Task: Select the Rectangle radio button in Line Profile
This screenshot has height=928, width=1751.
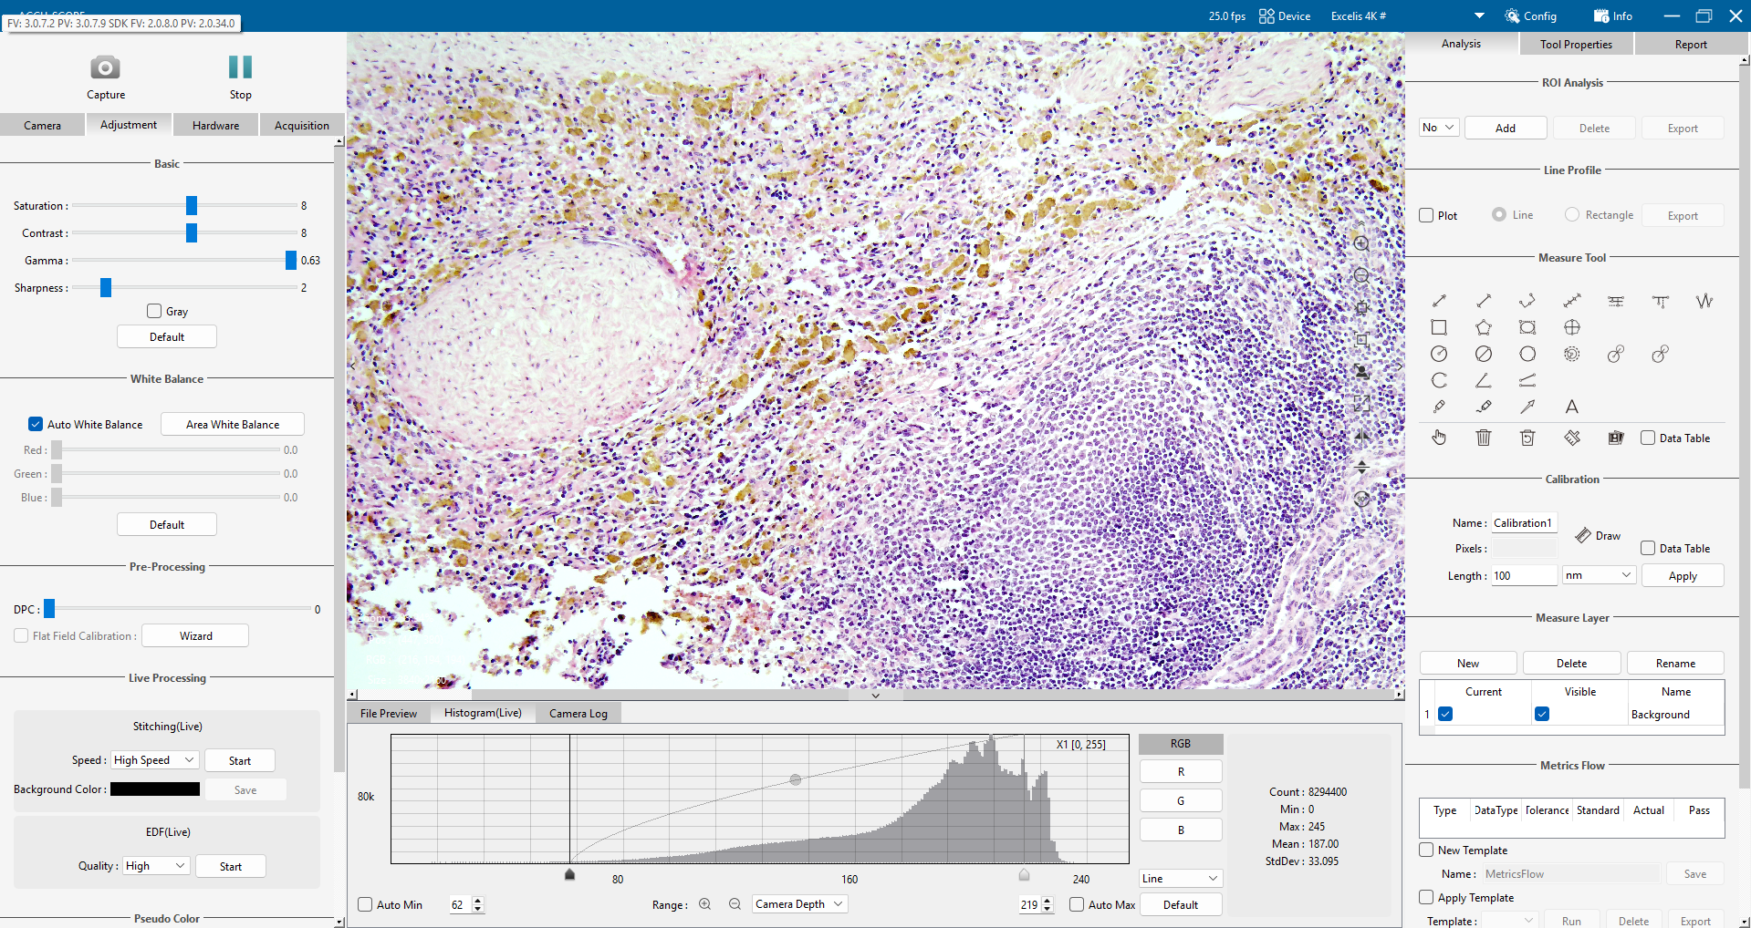Action: 1572,214
